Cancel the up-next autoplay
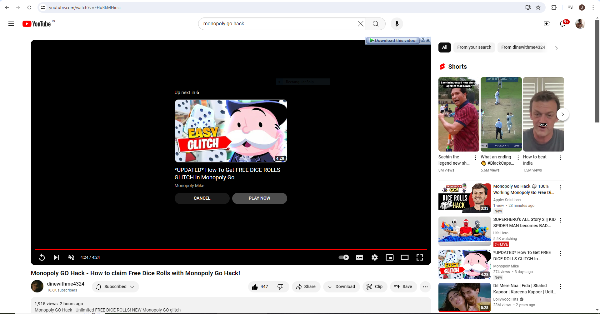 click(202, 198)
